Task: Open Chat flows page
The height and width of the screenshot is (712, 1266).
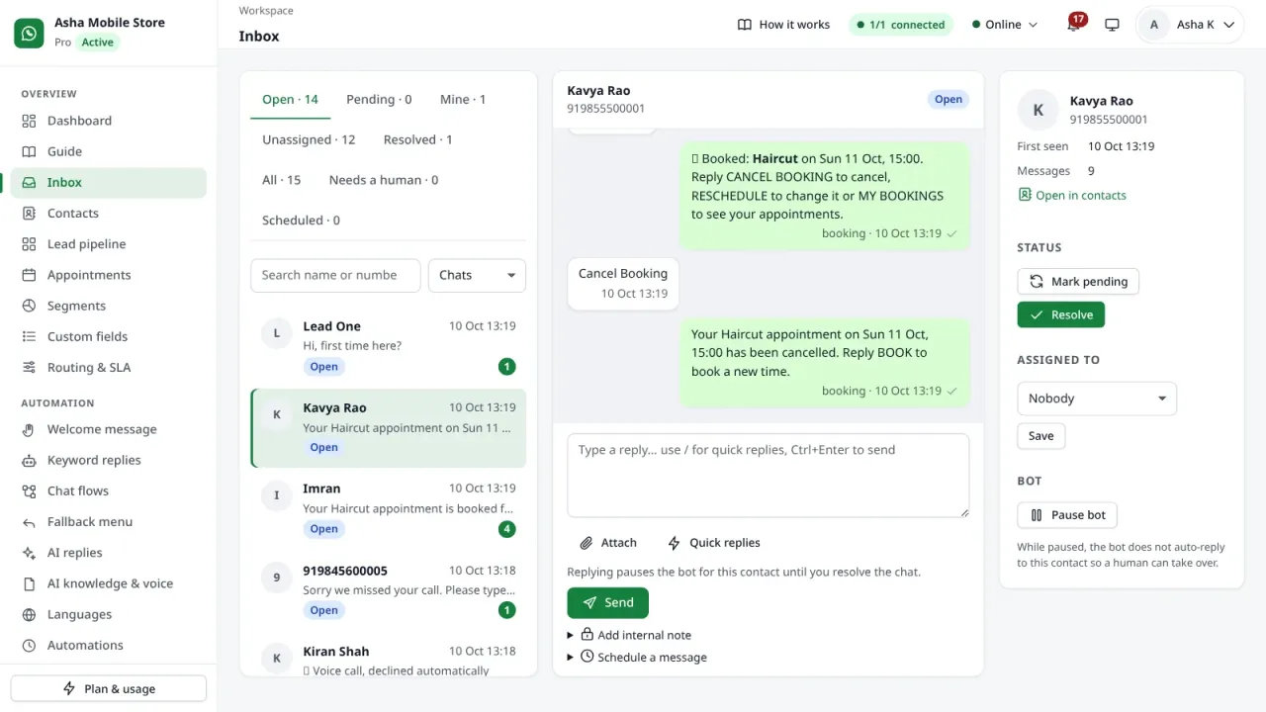Action: [x=109, y=490]
